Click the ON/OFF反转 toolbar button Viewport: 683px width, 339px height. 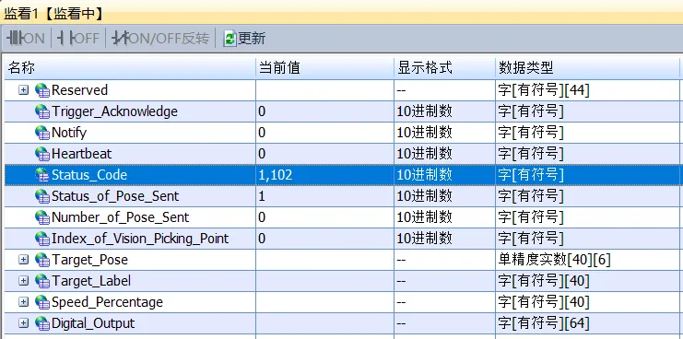160,39
